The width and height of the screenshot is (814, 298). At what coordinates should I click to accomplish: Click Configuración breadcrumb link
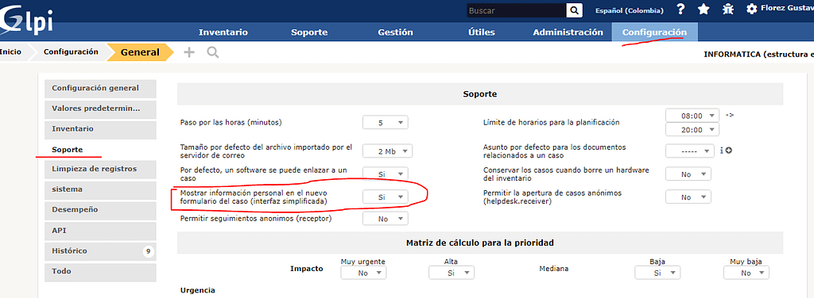tap(71, 52)
